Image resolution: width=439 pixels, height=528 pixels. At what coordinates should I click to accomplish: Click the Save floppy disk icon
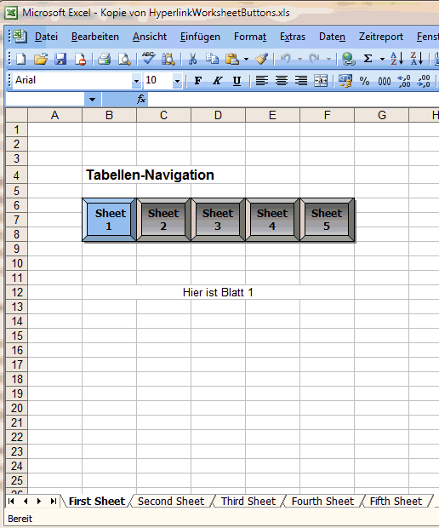coord(60,60)
